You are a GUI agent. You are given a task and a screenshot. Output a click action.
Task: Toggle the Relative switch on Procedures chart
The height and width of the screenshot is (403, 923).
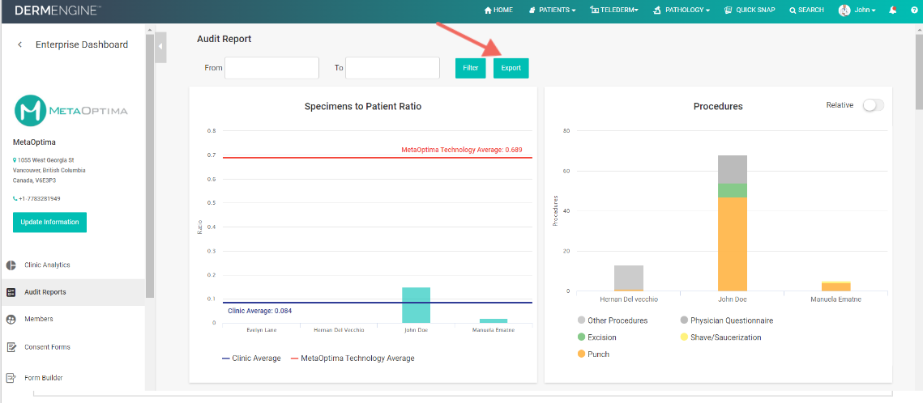[873, 105]
